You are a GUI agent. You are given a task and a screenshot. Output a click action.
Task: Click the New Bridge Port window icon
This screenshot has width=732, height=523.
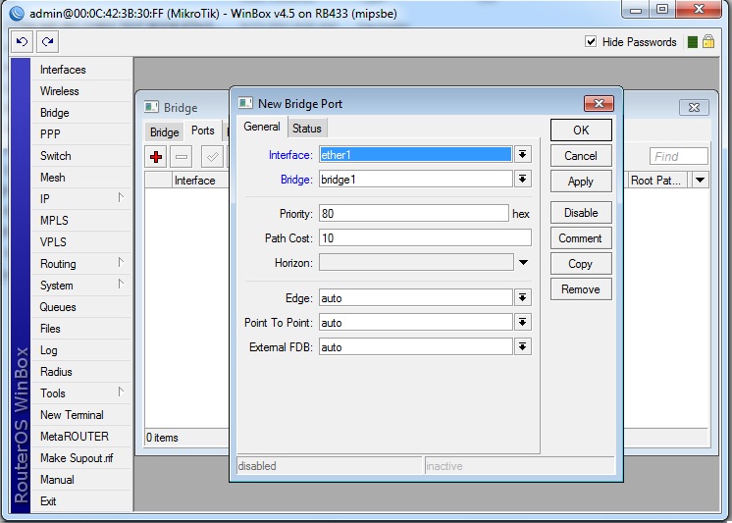[x=245, y=103]
